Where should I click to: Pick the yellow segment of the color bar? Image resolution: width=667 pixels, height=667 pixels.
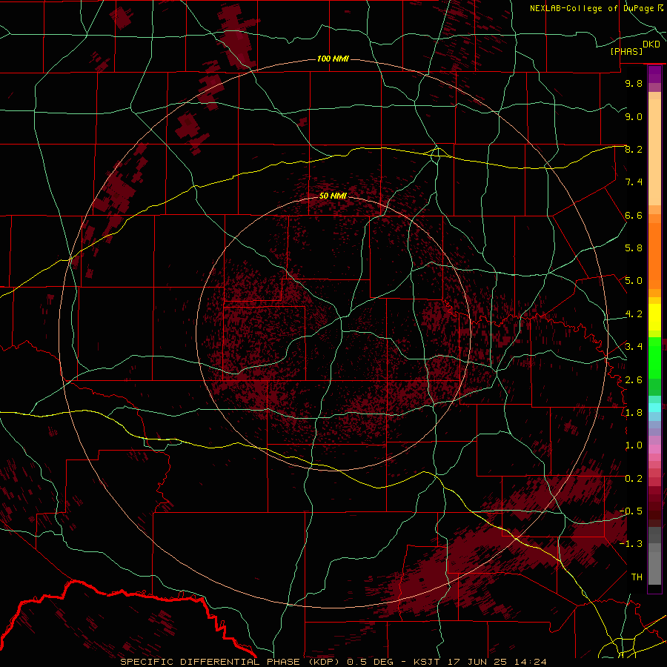point(654,317)
